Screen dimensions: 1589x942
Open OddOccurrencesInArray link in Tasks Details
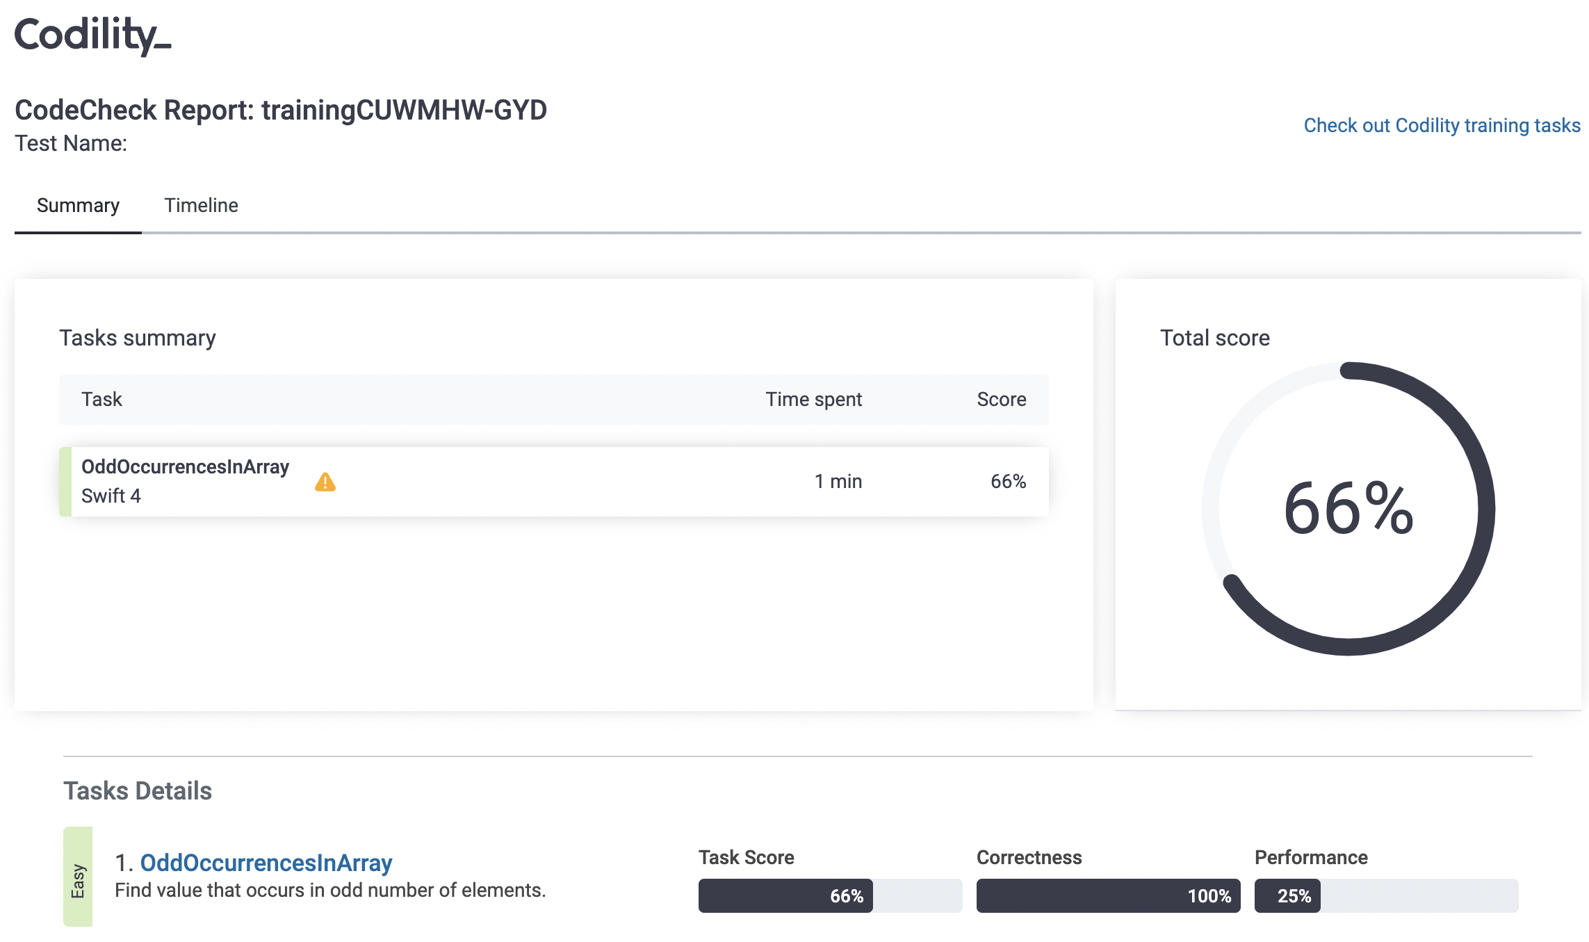[x=266, y=863]
